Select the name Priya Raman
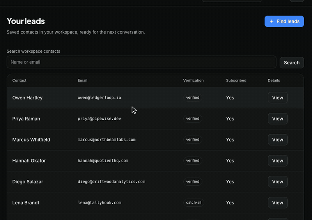The image size is (312, 220). coord(26,119)
